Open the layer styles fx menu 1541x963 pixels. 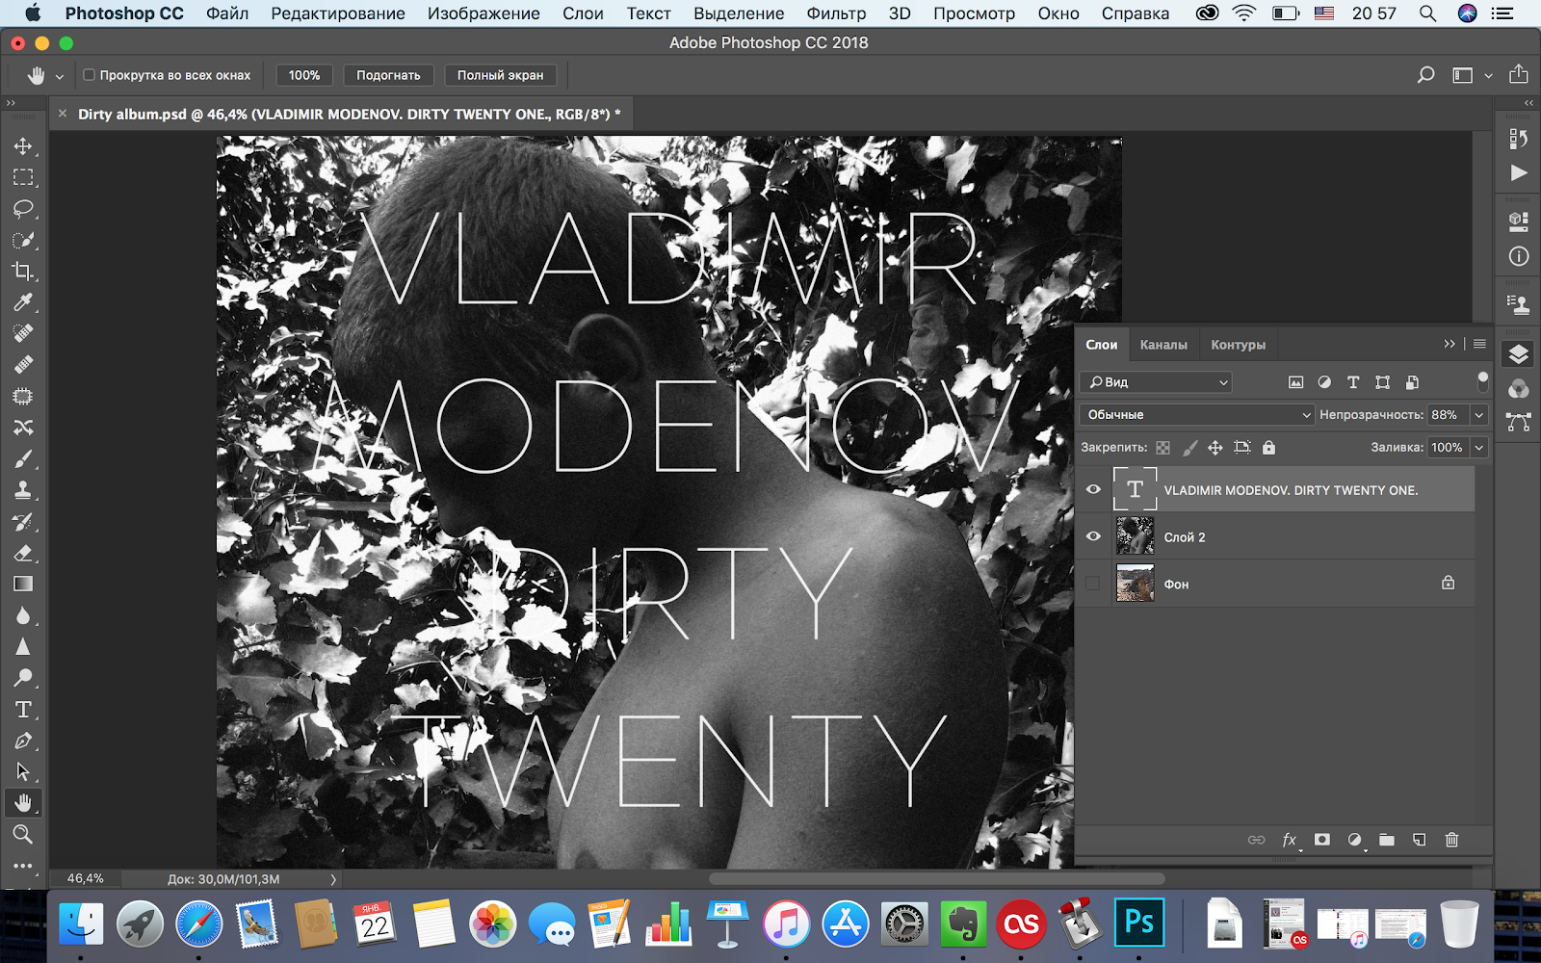click(x=1290, y=840)
